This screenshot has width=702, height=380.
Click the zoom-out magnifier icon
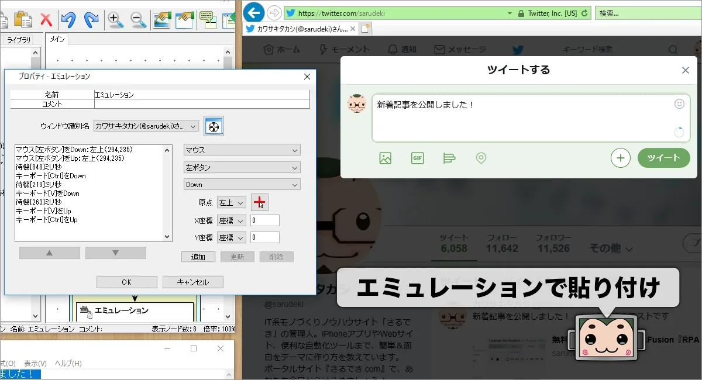point(139,19)
